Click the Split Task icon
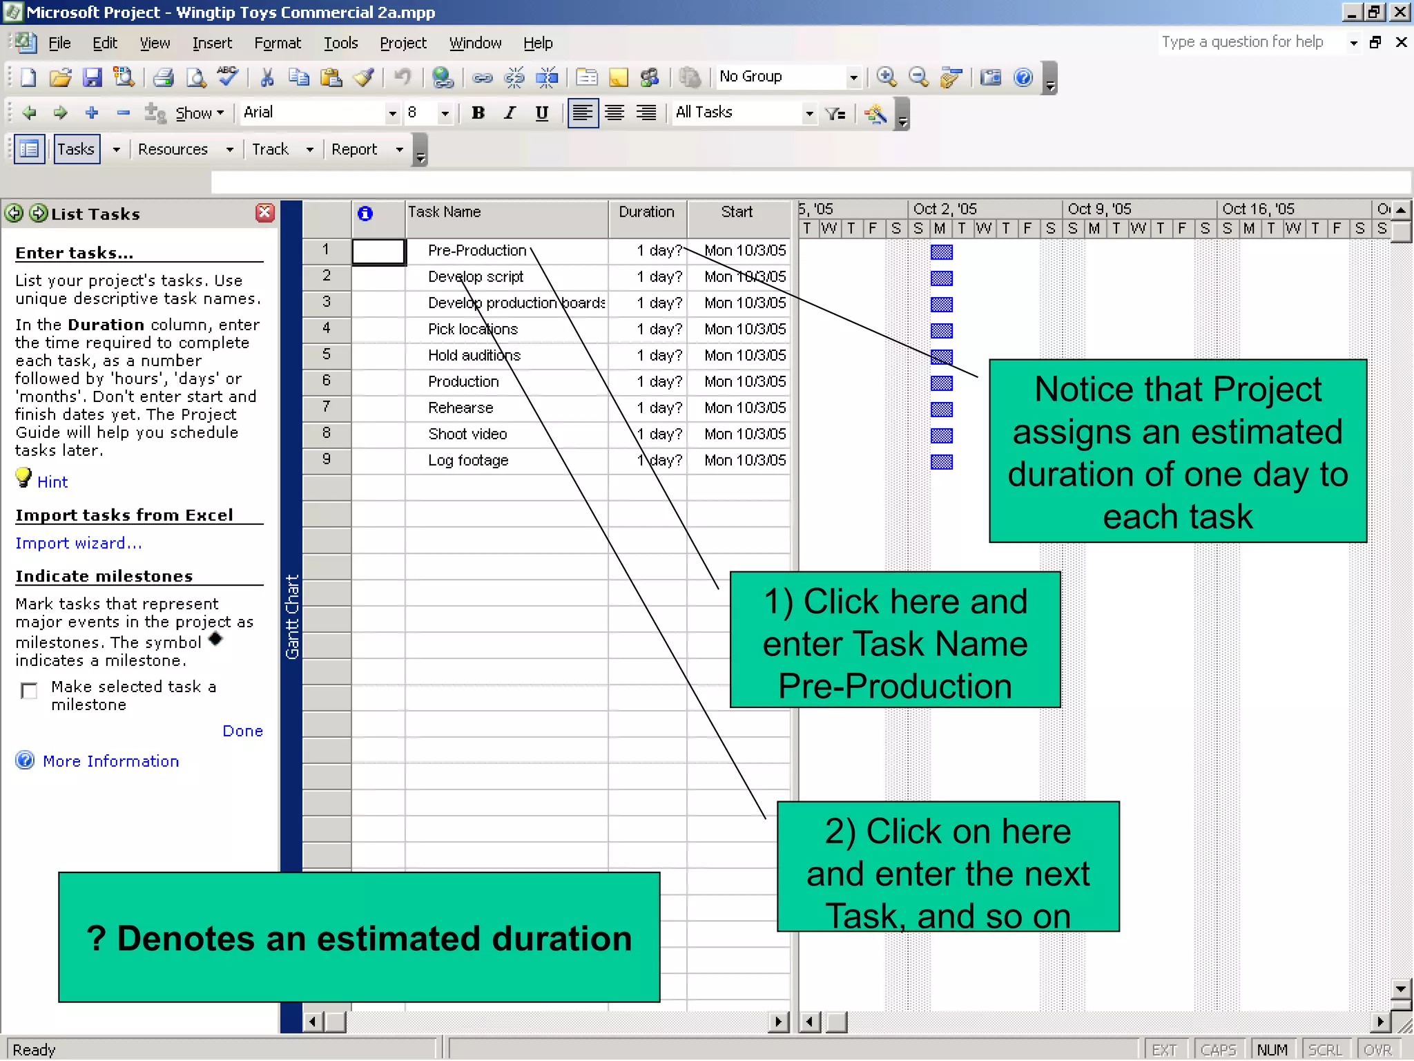The image size is (1414, 1061). coord(547,77)
